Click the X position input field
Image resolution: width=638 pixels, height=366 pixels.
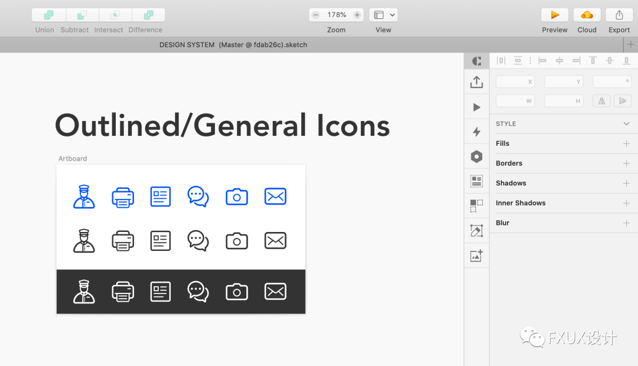[x=515, y=81]
